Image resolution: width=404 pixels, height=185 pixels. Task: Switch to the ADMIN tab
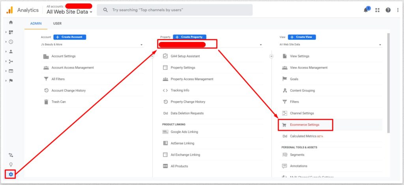click(36, 23)
